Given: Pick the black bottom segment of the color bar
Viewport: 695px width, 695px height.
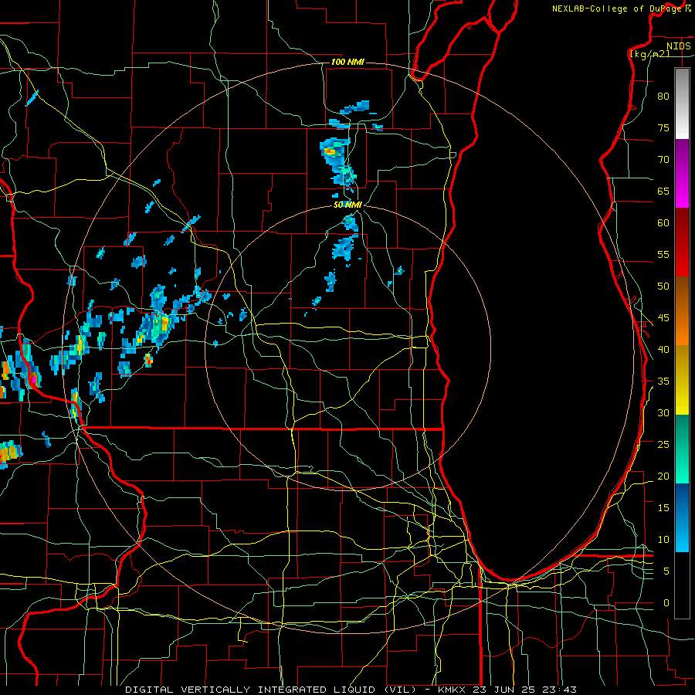Looking at the screenshot, I should pos(682,585).
